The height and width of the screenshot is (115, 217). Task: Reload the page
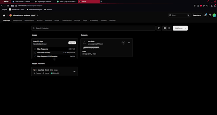[x=8, y=6]
